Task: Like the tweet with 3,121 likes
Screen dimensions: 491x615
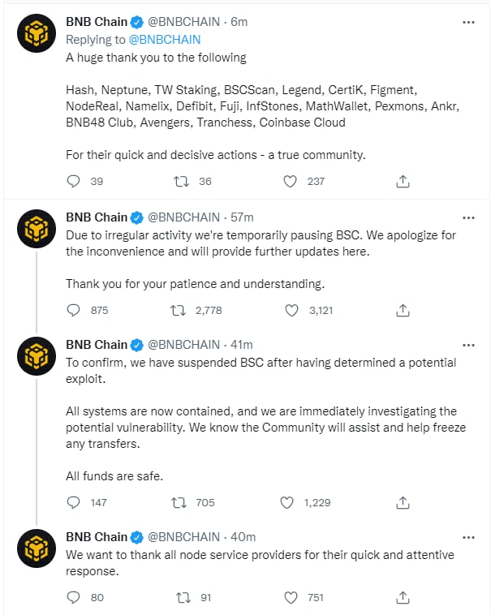Action: pyautogui.click(x=292, y=310)
